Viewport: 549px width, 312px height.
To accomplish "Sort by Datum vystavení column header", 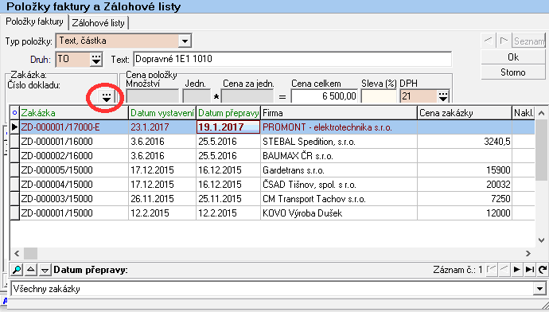I will point(162,113).
